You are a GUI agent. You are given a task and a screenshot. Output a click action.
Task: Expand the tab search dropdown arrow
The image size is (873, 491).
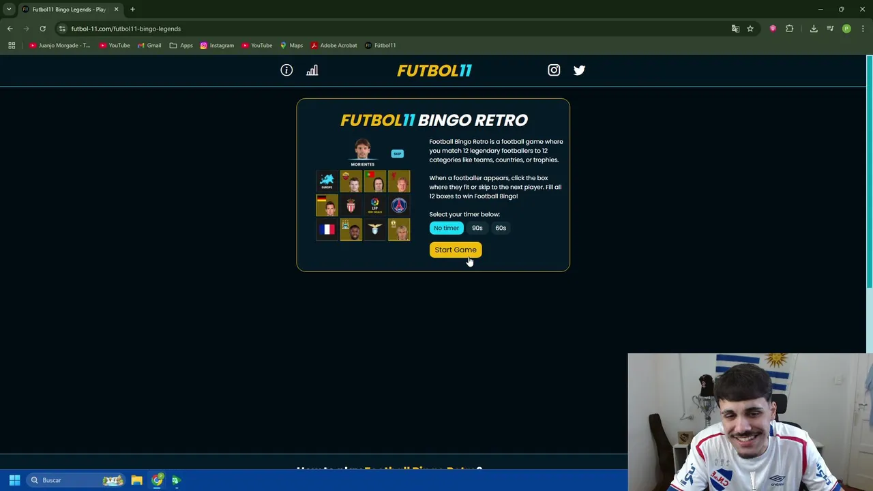[9, 9]
